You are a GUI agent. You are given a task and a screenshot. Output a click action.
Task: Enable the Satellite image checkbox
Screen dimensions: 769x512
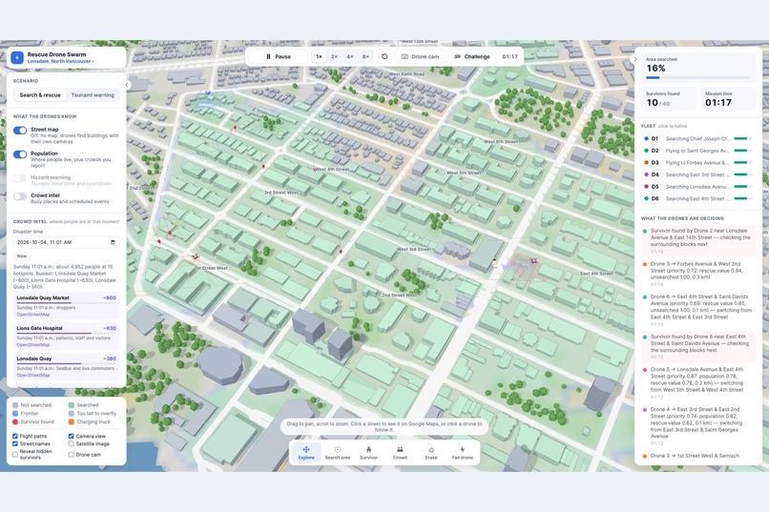click(72, 444)
